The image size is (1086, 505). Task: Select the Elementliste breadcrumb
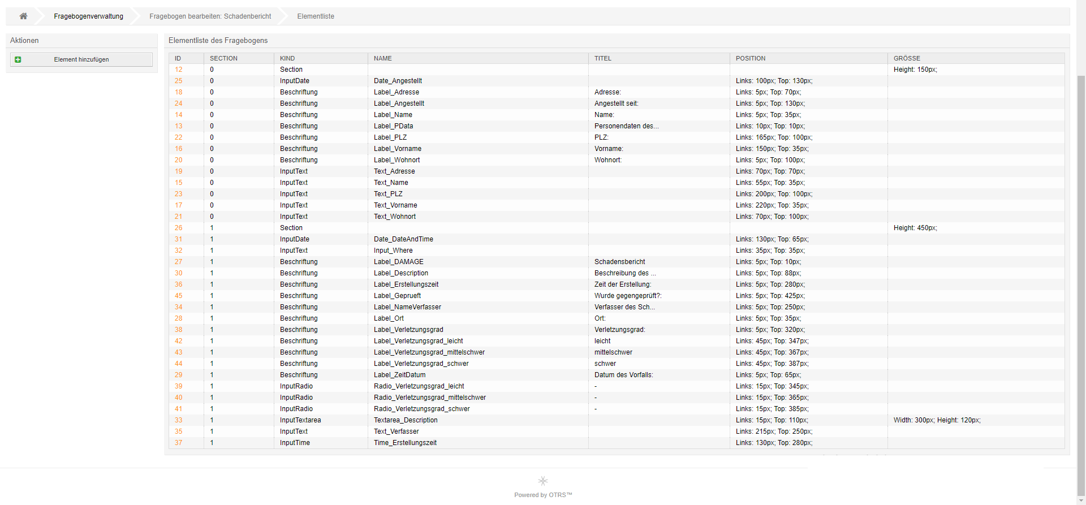coord(316,16)
